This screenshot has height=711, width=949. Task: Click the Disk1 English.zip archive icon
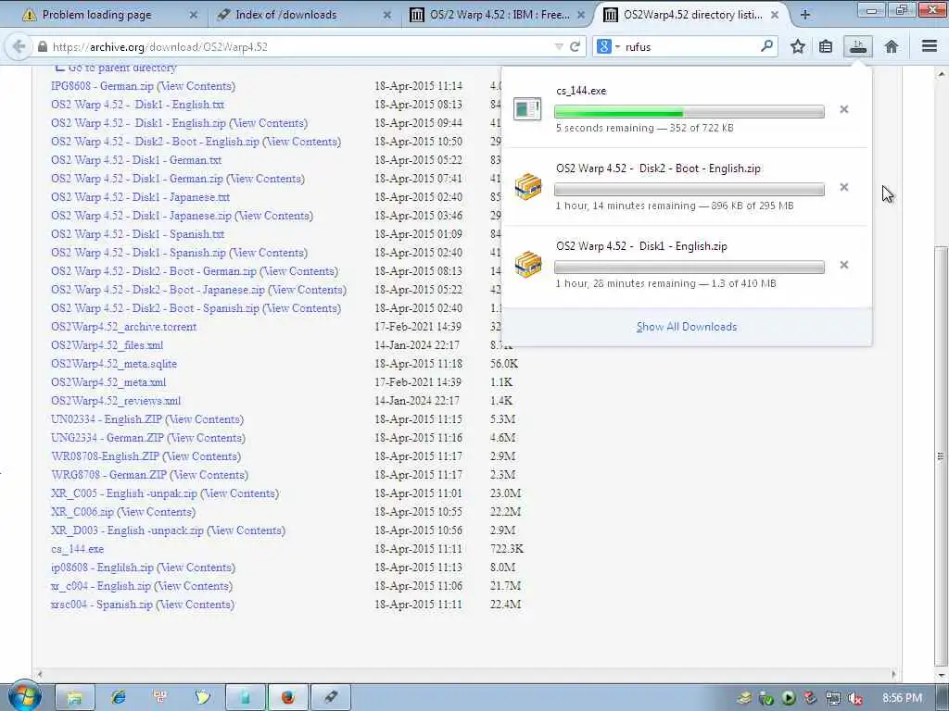(527, 264)
